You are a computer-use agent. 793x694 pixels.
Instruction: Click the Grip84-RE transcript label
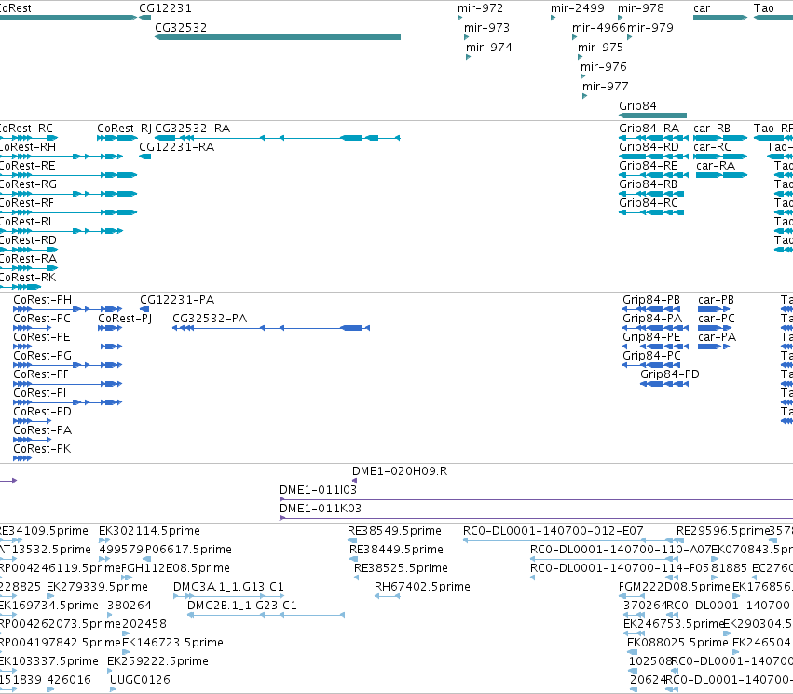point(649,166)
